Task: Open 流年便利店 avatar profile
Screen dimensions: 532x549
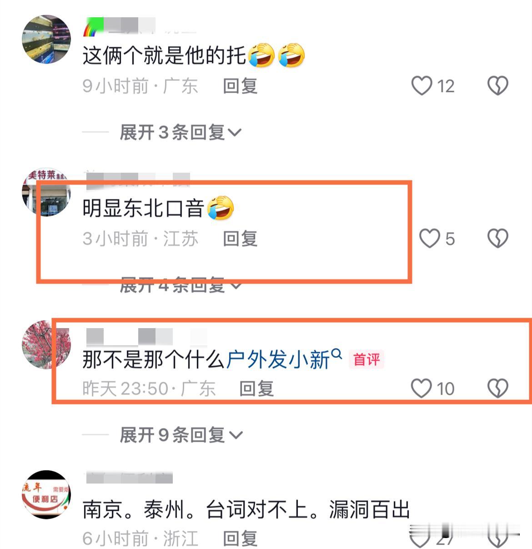Action: click(46, 494)
